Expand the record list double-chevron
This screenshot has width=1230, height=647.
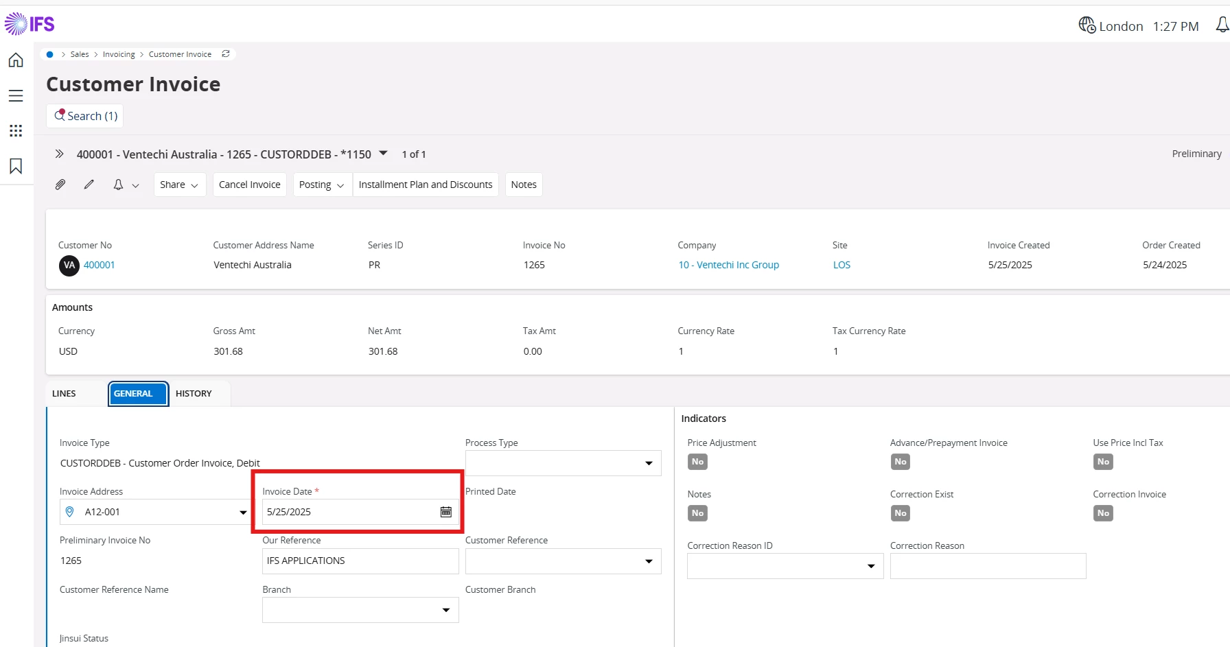pyautogui.click(x=59, y=154)
